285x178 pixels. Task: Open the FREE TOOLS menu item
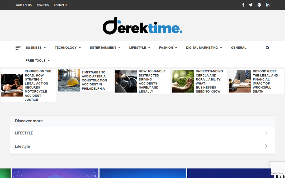pos(35,60)
